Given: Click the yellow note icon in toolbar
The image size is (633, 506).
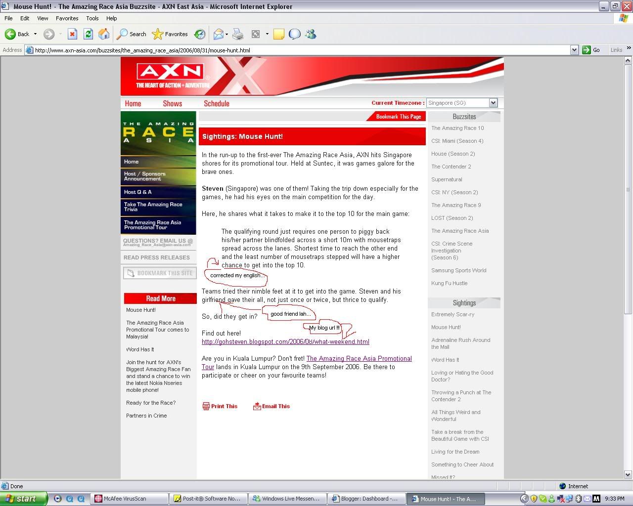Looking at the screenshot, I should tap(279, 34).
